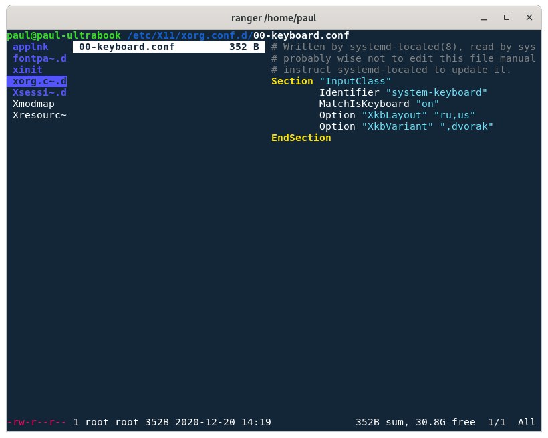The height and width of the screenshot is (438, 548).
Task: Click the Option "XkbVariant" ",dvorak" line
Action: (406, 126)
